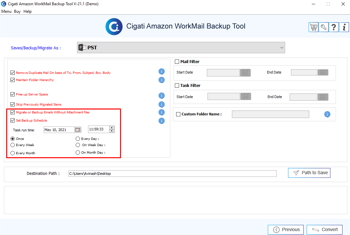Show info for Skip Previously Migrated Items
The image size is (350, 235).
[x=161, y=104]
